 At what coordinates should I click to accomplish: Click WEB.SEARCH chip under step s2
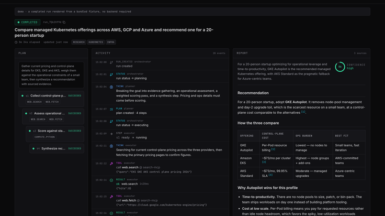click(38, 120)
